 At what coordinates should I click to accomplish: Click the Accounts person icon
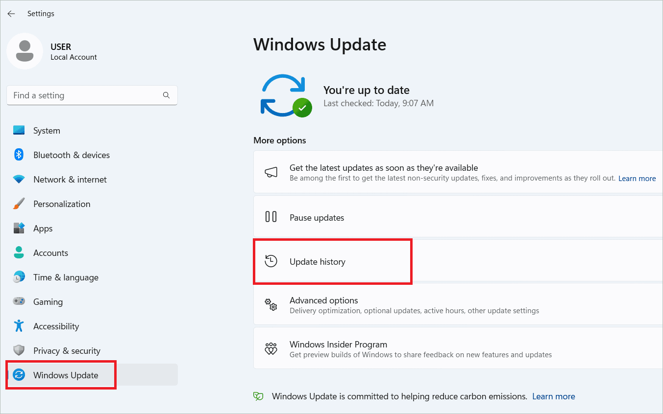pyautogui.click(x=19, y=253)
